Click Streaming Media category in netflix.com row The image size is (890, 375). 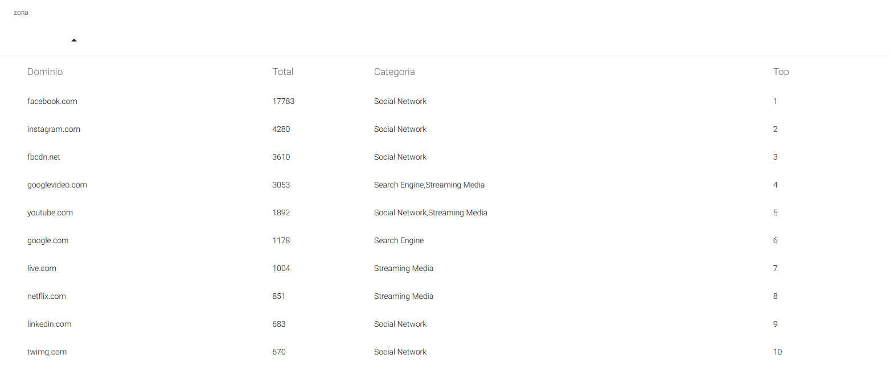point(404,296)
